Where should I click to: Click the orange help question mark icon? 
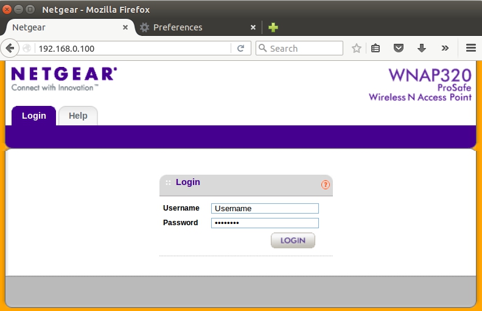click(x=325, y=184)
